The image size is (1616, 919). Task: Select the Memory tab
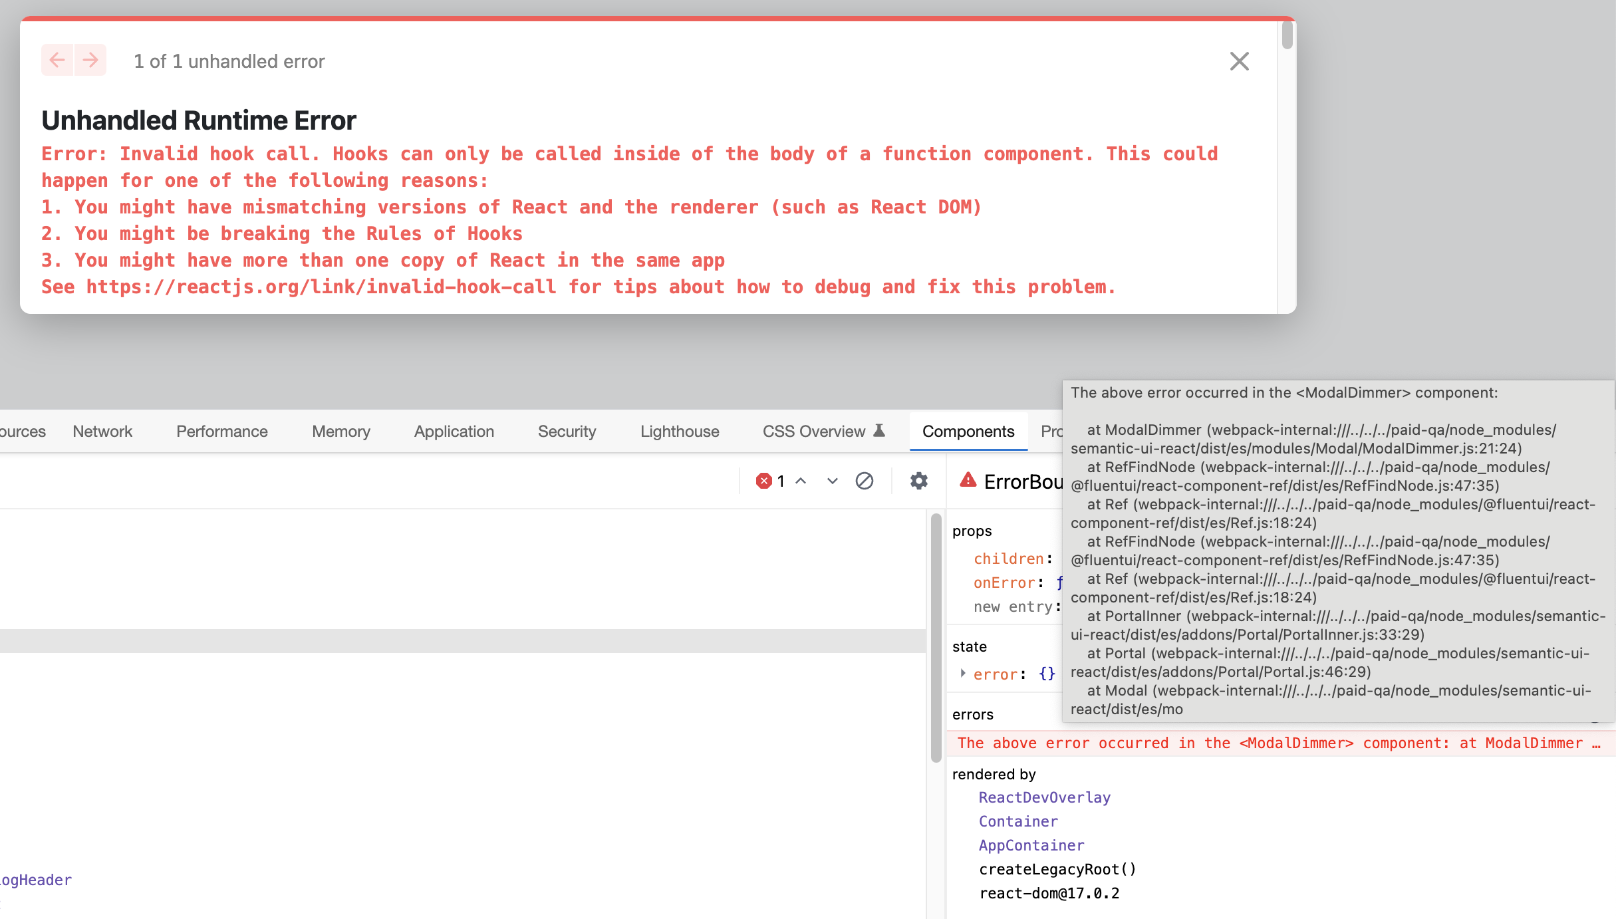(340, 431)
